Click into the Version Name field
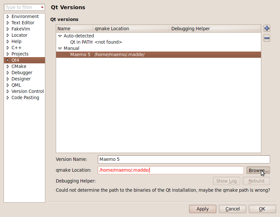 coord(184,159)
